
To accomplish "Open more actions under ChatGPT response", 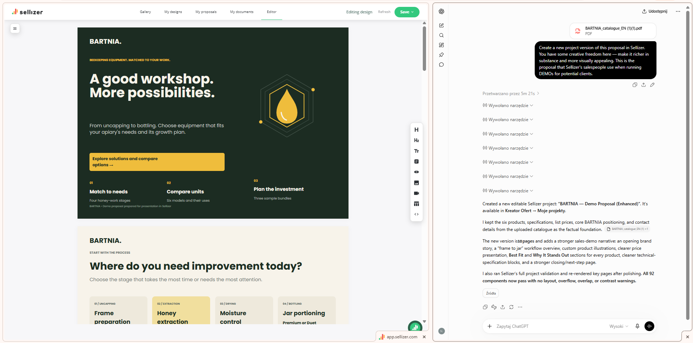I will coord(520,307).
